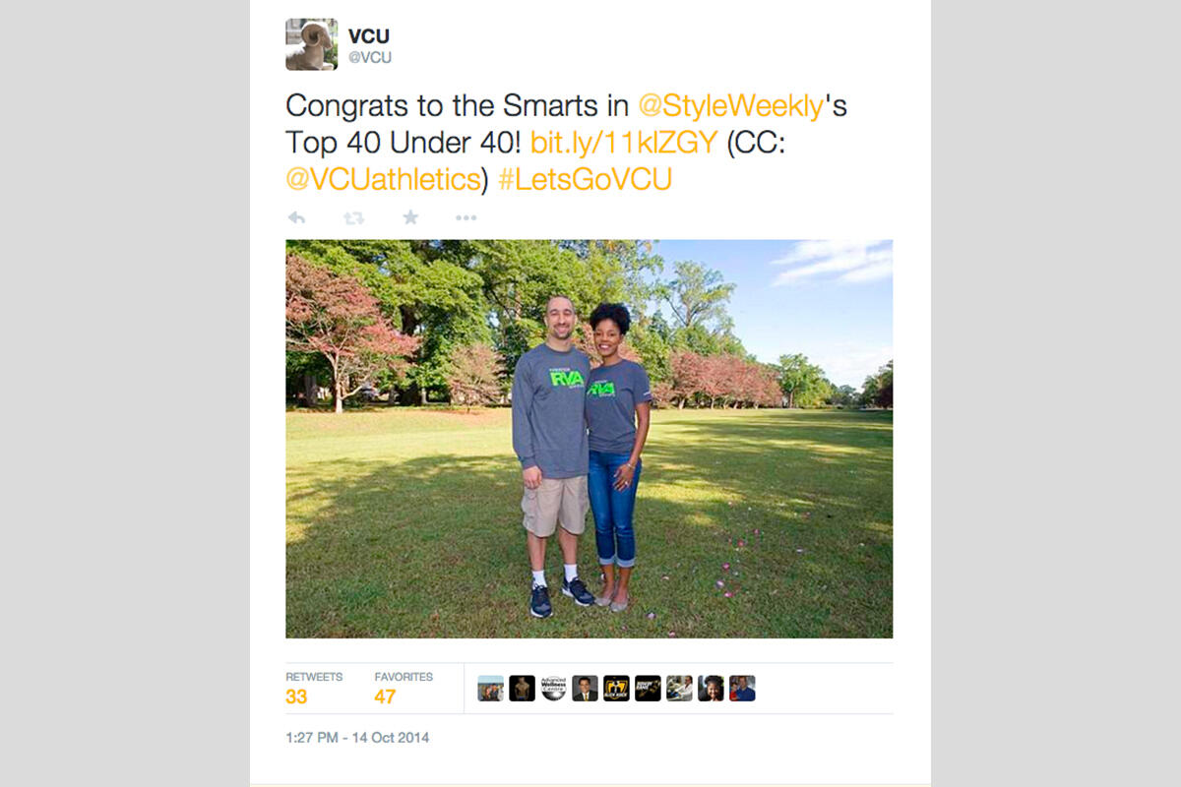Open the @StyleWeekly mention link
Viewport: 1181px width, 787px height.
point(731,106)
